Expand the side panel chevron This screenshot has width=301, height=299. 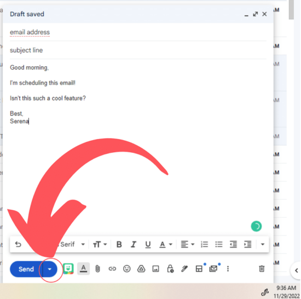point(296,271)
